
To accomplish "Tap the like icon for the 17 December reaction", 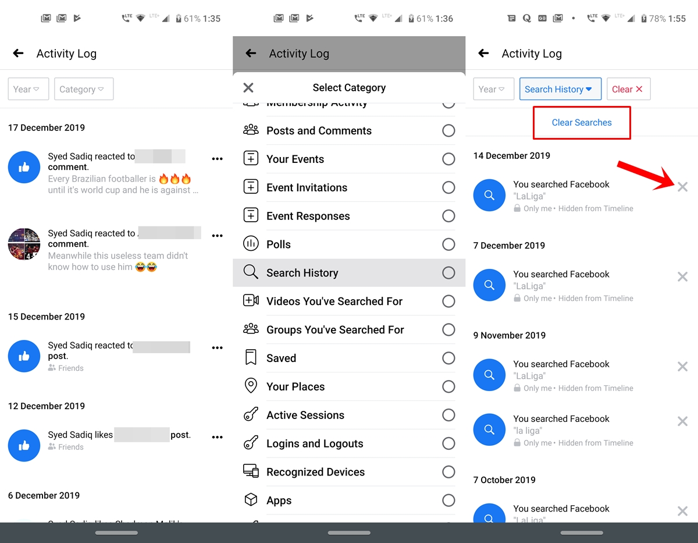I will 24,167.
